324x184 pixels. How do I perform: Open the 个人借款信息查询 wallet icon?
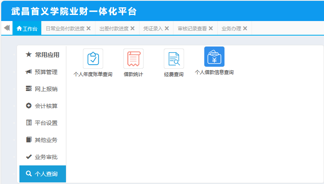point(214,57)
